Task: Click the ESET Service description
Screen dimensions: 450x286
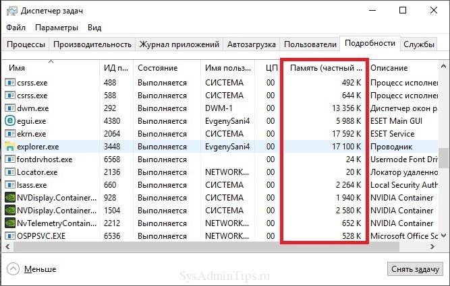Action: [392, 134]
